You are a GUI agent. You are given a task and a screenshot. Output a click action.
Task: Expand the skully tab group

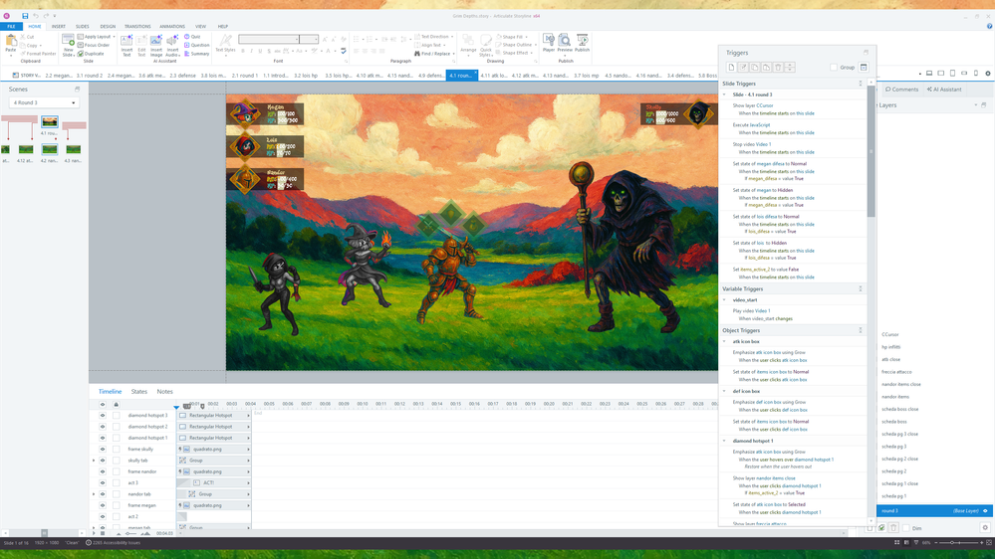94,461
